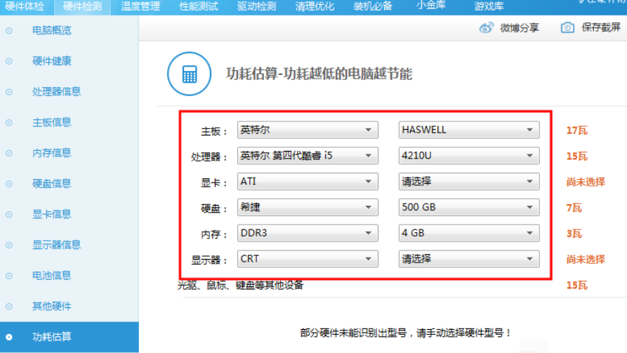Open 内存信息 in the sidebar

[51, 153]
